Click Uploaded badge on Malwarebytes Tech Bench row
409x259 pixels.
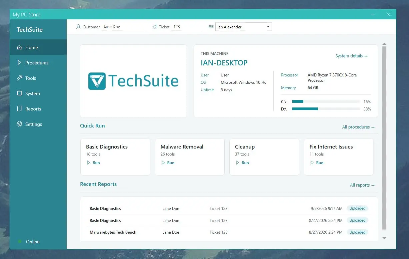357,232
